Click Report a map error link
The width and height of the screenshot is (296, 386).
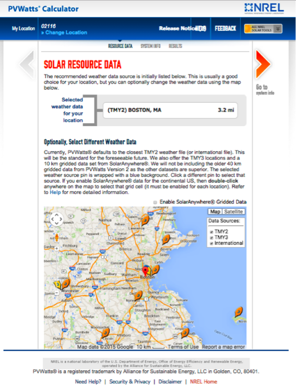[223, 347]
